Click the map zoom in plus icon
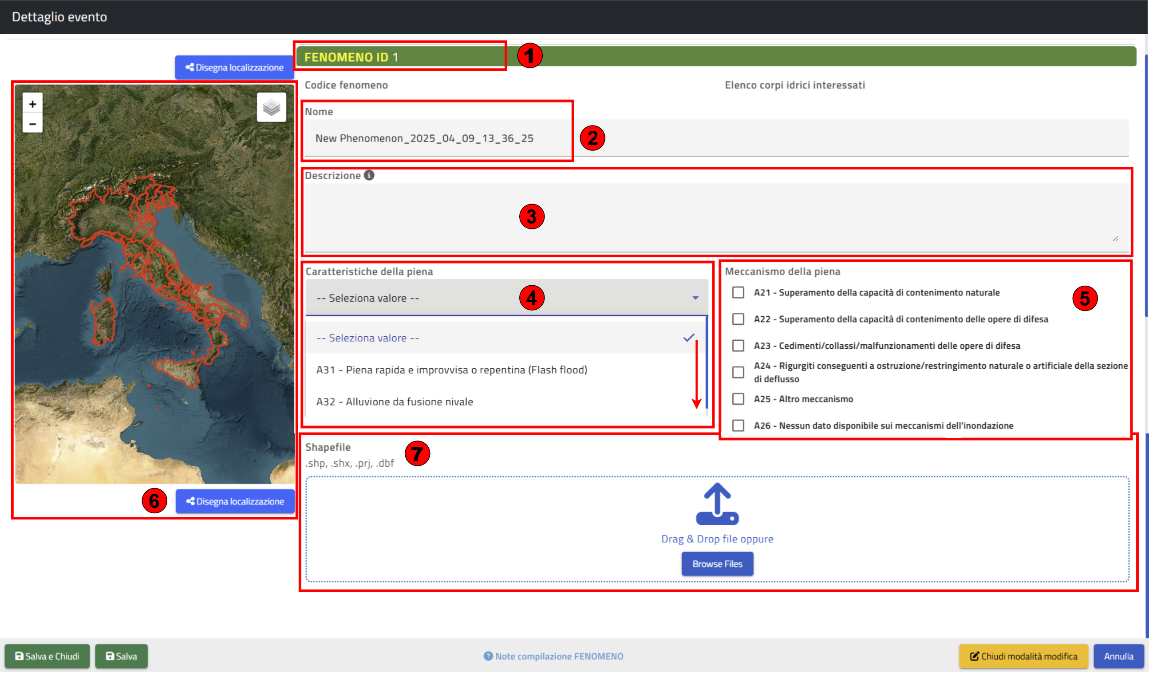 (x=32, y=104)
